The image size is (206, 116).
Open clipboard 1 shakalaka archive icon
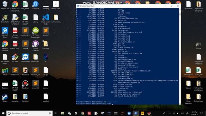pyautogui.click(x=199, y=6)
